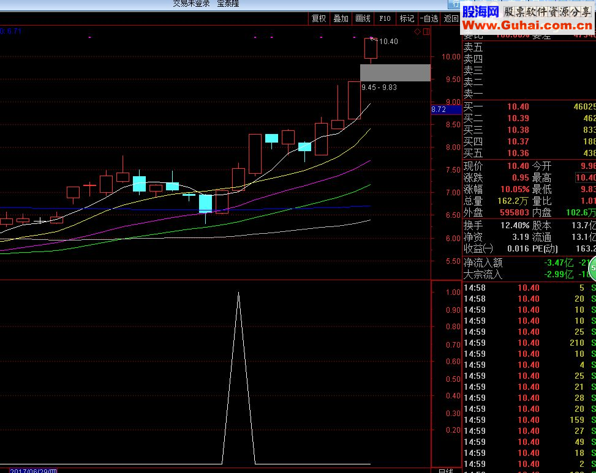Click the 日线 period label
The image size is (596, 473).
pyautogui.click(x=445, y=471)
